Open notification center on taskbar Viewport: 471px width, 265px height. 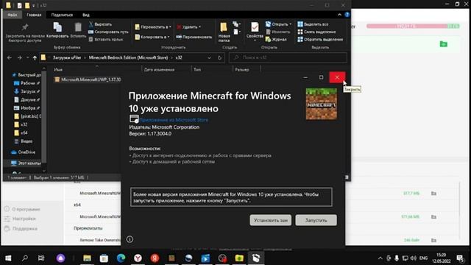click(459, 258)
